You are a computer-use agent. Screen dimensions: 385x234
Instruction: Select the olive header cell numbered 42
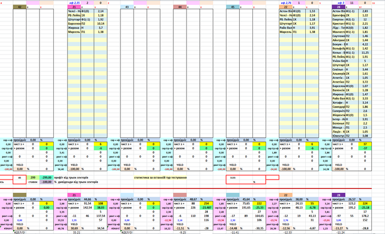(20, 7)
